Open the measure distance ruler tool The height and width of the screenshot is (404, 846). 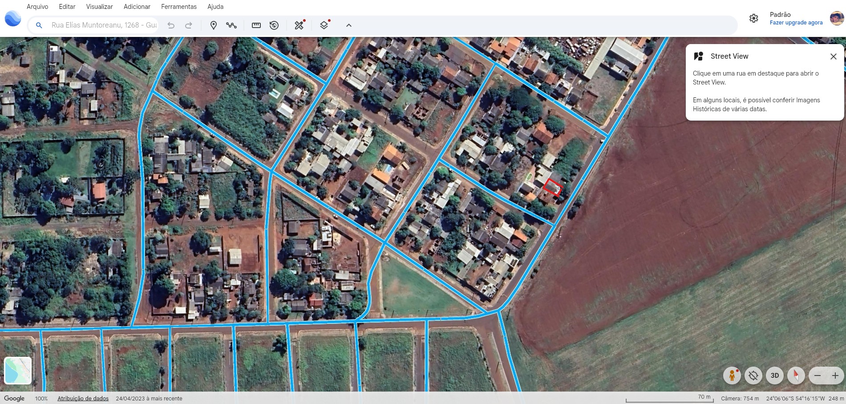pyautogui.click(x=256, y=25)
